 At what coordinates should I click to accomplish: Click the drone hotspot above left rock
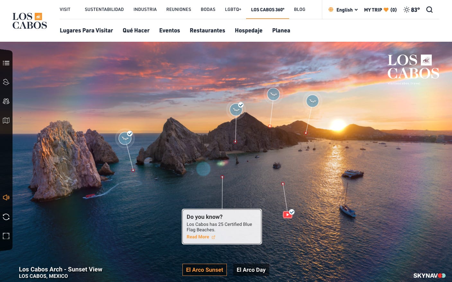point(125,139)
